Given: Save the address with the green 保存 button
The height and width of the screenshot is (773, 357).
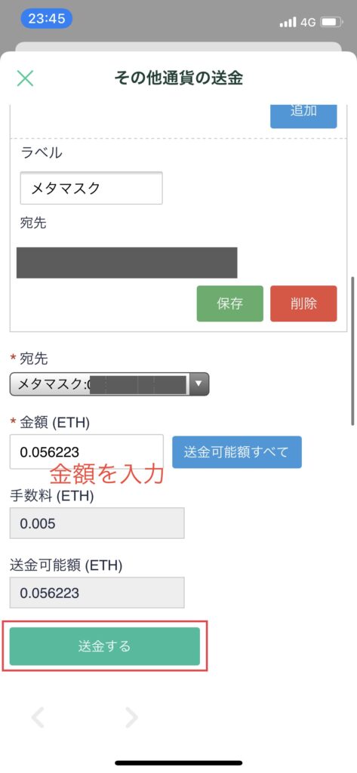Looking at the screenshot, I should (x=229, y=303).
